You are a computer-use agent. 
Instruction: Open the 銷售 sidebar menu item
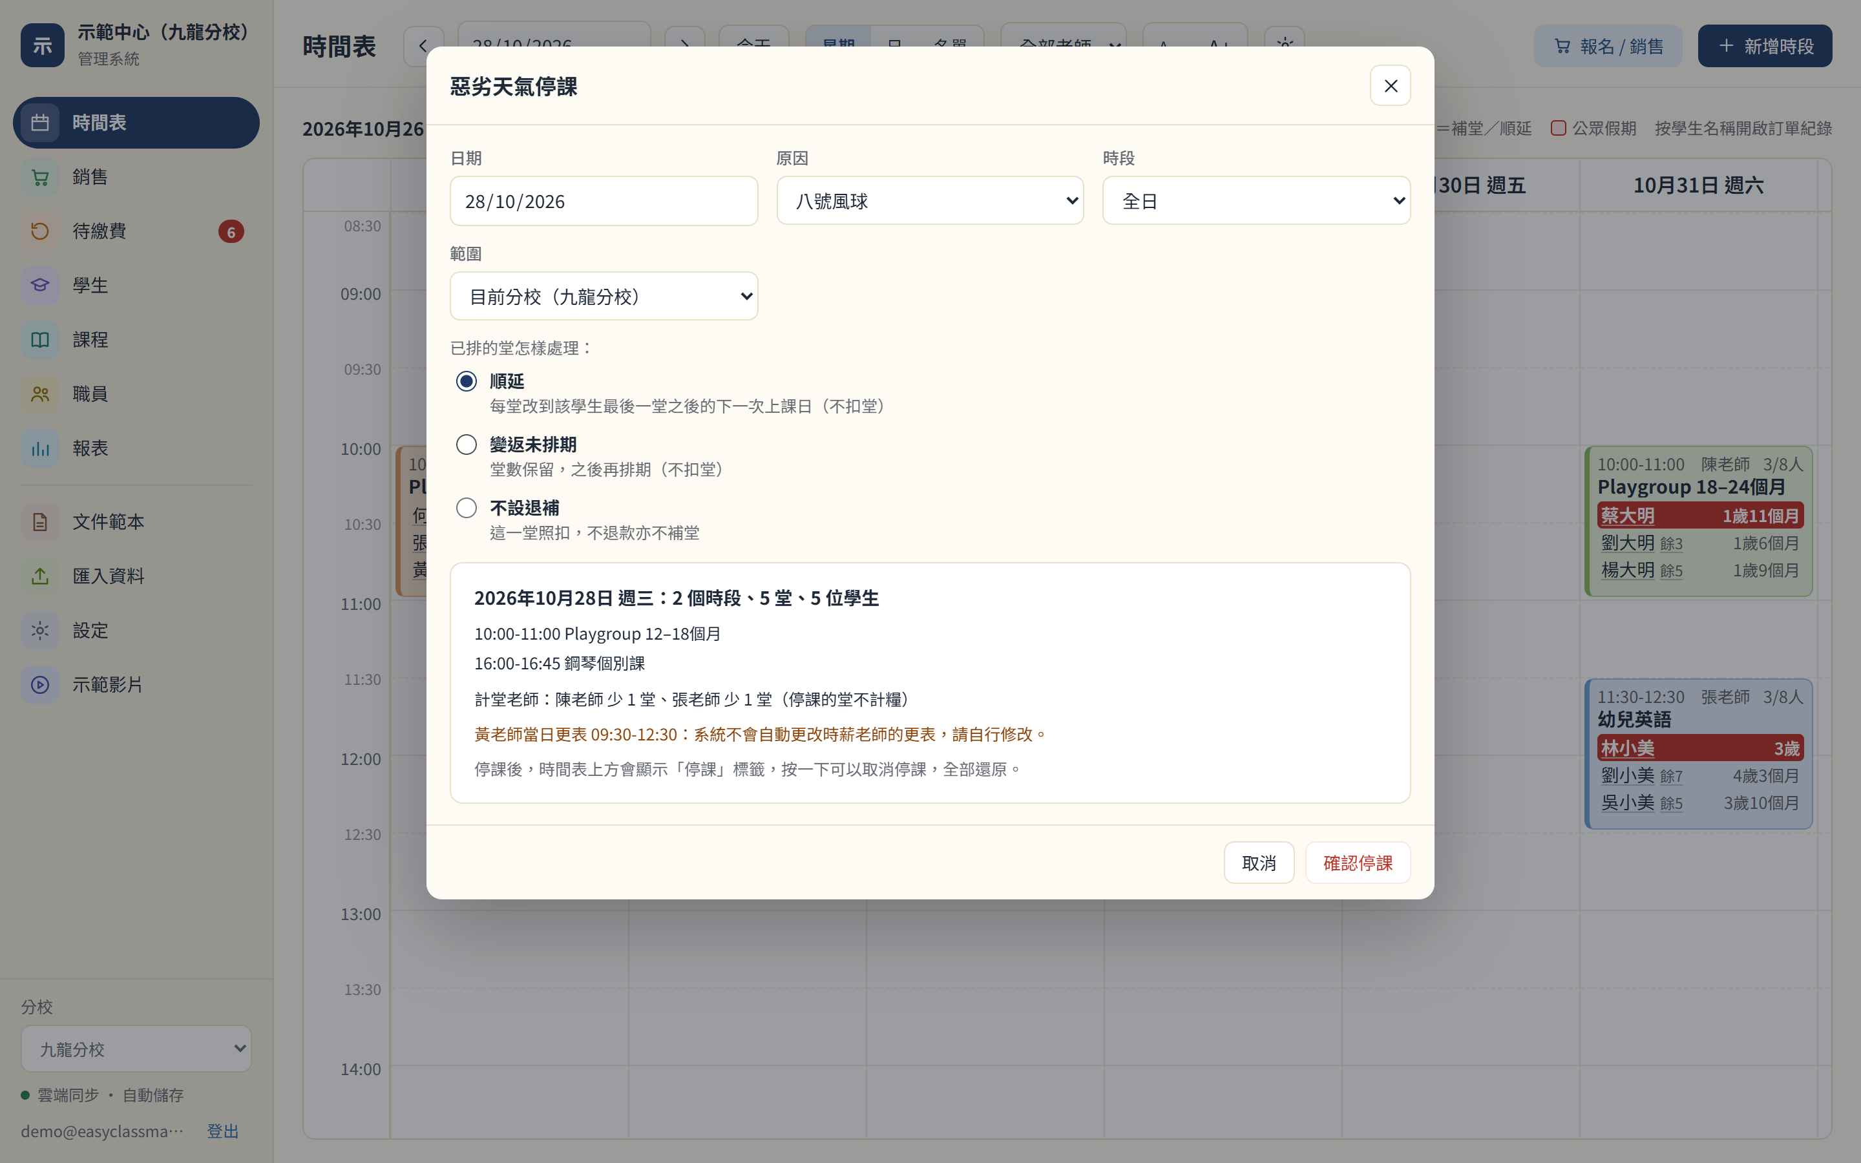tap(136, 177)
